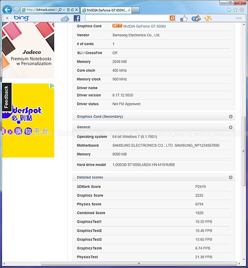Open the mail envelope icon in Bing bar
248x268 pixels.
[x=65, y=18]
